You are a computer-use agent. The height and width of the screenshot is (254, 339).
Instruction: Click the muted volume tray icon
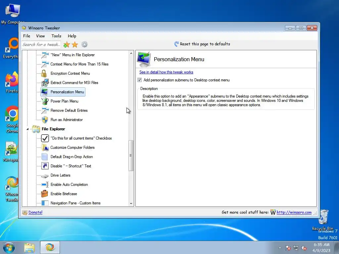click(x=304, y=248)
